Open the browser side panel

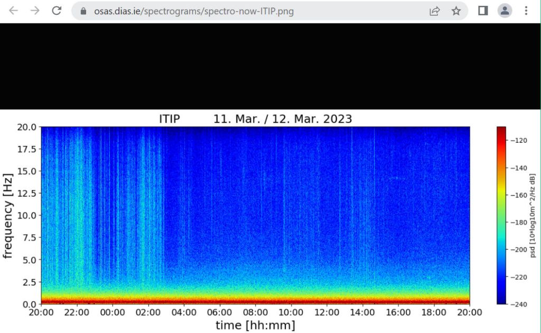tap(482, 11)
